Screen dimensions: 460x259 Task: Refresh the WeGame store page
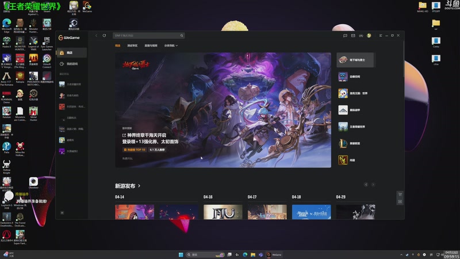coord(104,36)
